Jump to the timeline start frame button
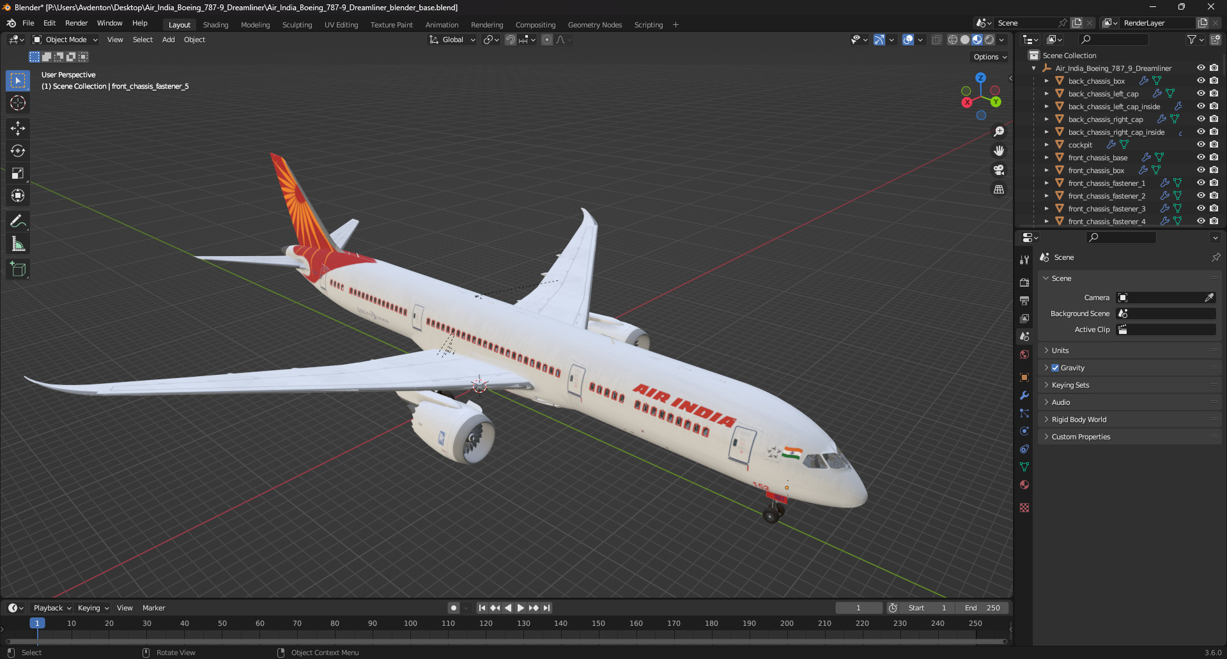The height and width of the screenshot is (659, 1227). (482, 608)
